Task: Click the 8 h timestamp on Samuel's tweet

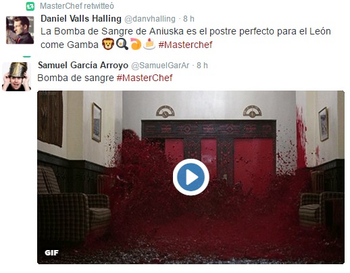Action: point(202,66)
